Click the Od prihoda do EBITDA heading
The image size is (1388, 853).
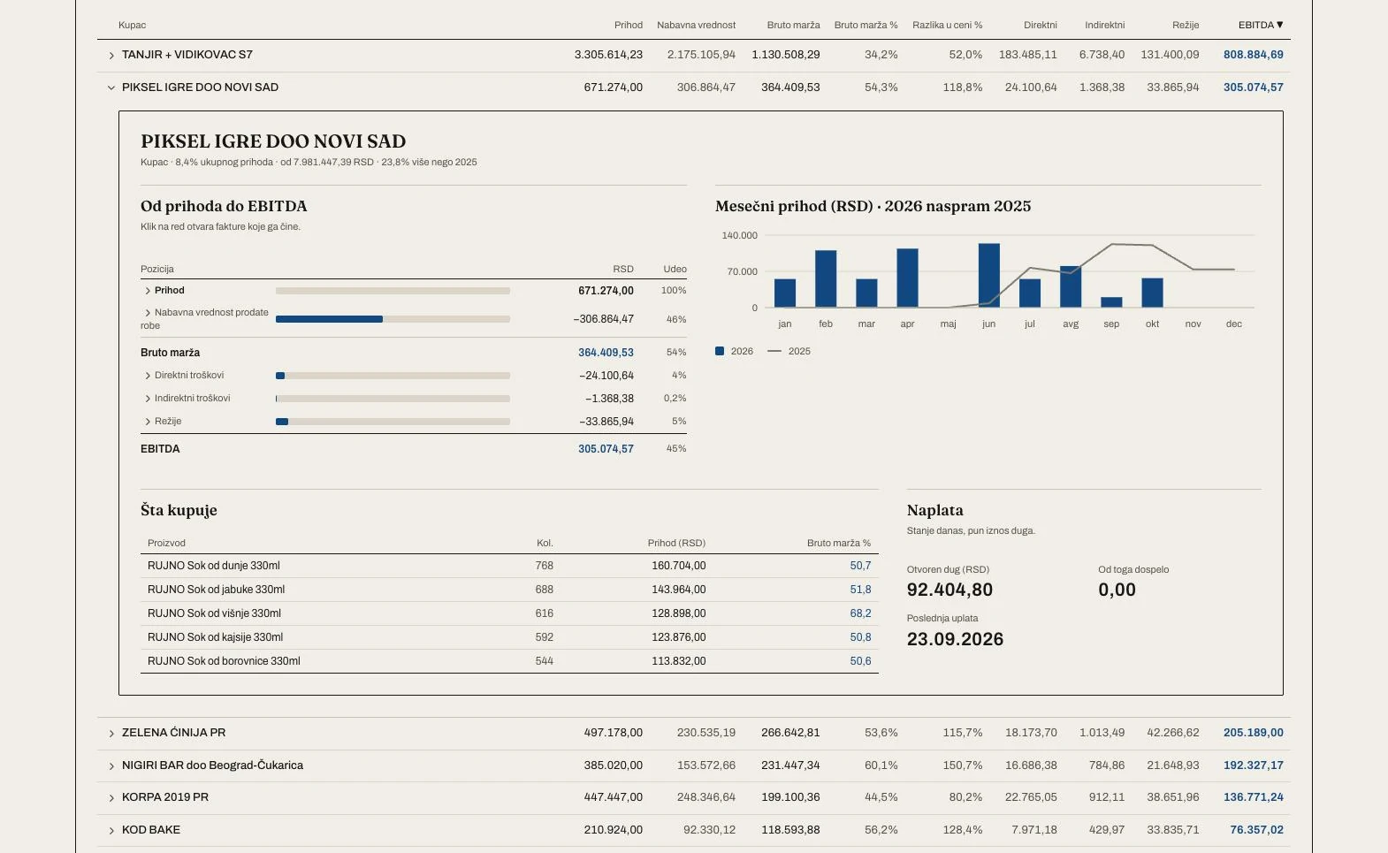tap(224, 206)
